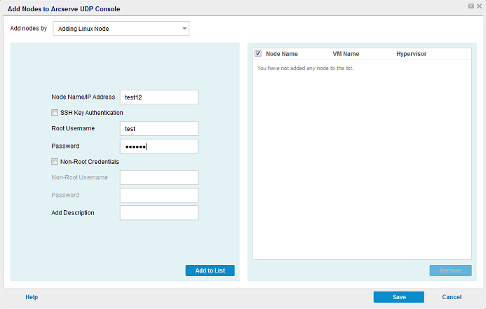Click the root Password field
The height and width of the screenshot is (309, 486).
point(159,146)
